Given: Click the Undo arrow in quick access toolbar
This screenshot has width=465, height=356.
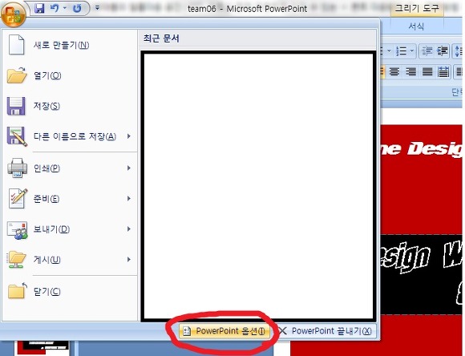Looking at the screenshot, I should [55, 8].
